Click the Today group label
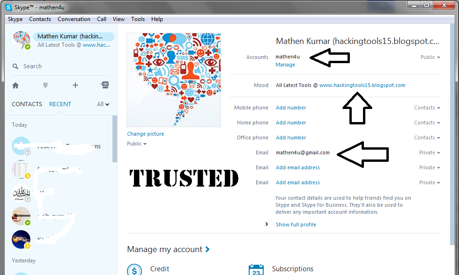Image resolution: width=459 pixels, height=275 pixels. click(x=19, y=125)
